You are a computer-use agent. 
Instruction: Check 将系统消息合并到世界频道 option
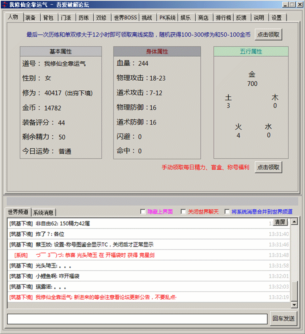(227, 212)
